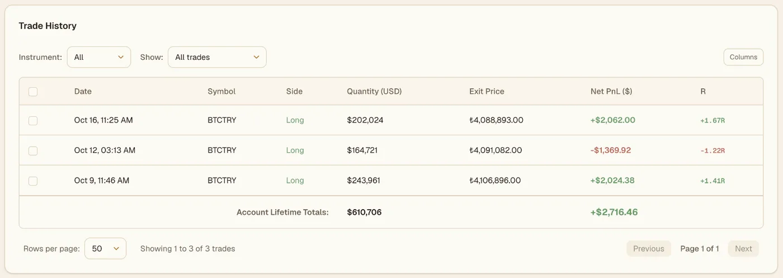Screen dimensions: 783x278
Task: Open the Instrument dropdown set to All
Action: (x=99, y=57)
